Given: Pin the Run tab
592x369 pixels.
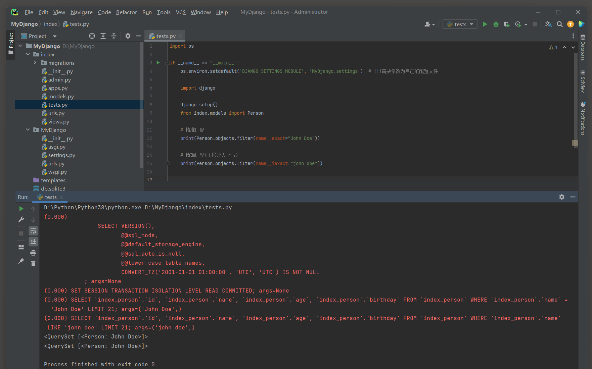Looking at the screenshot, I should (x=21, y=261).
